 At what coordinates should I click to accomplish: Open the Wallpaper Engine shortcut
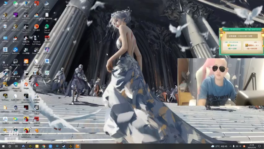pyautogui.click(x=5, y=52)
